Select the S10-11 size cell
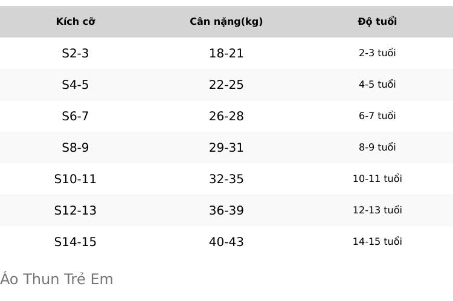The image size is (453, 301). click(x=75, y=179)
